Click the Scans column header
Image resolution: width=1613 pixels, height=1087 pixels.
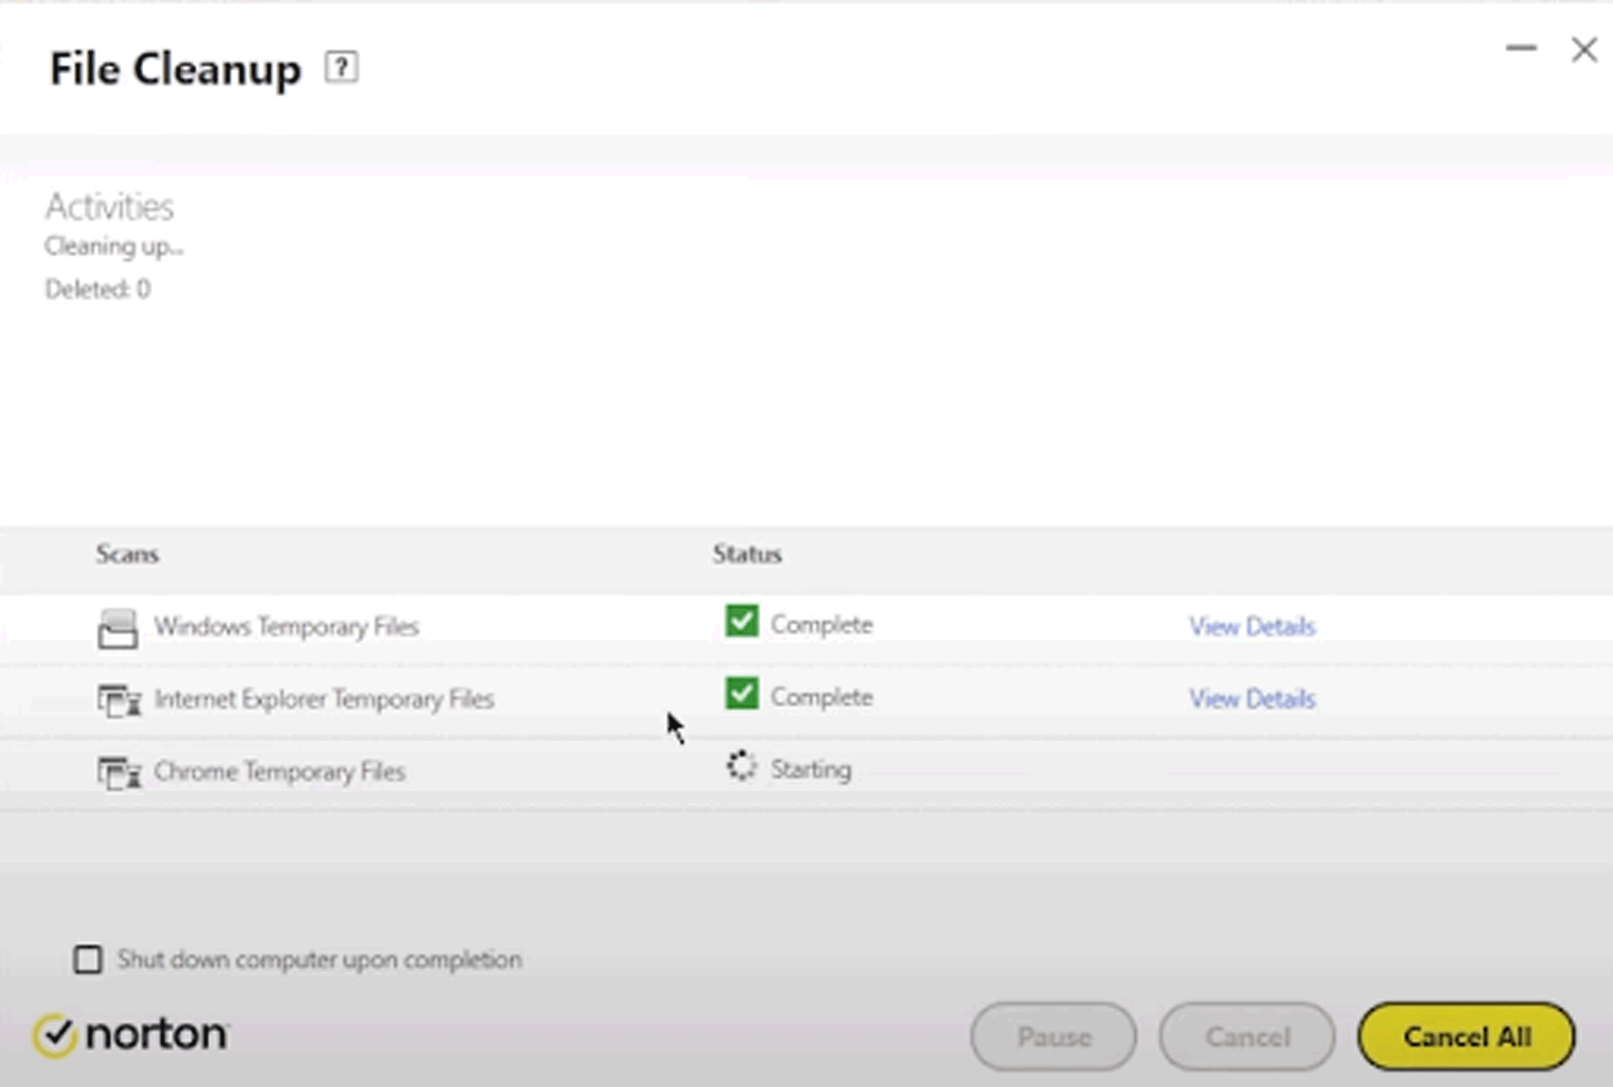128,554
